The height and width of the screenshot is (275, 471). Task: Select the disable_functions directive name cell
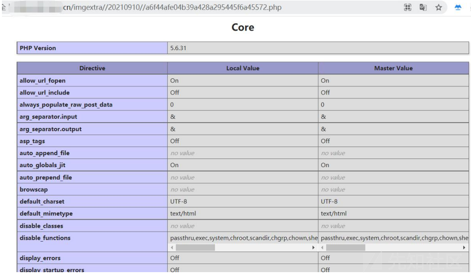[45, 238]
